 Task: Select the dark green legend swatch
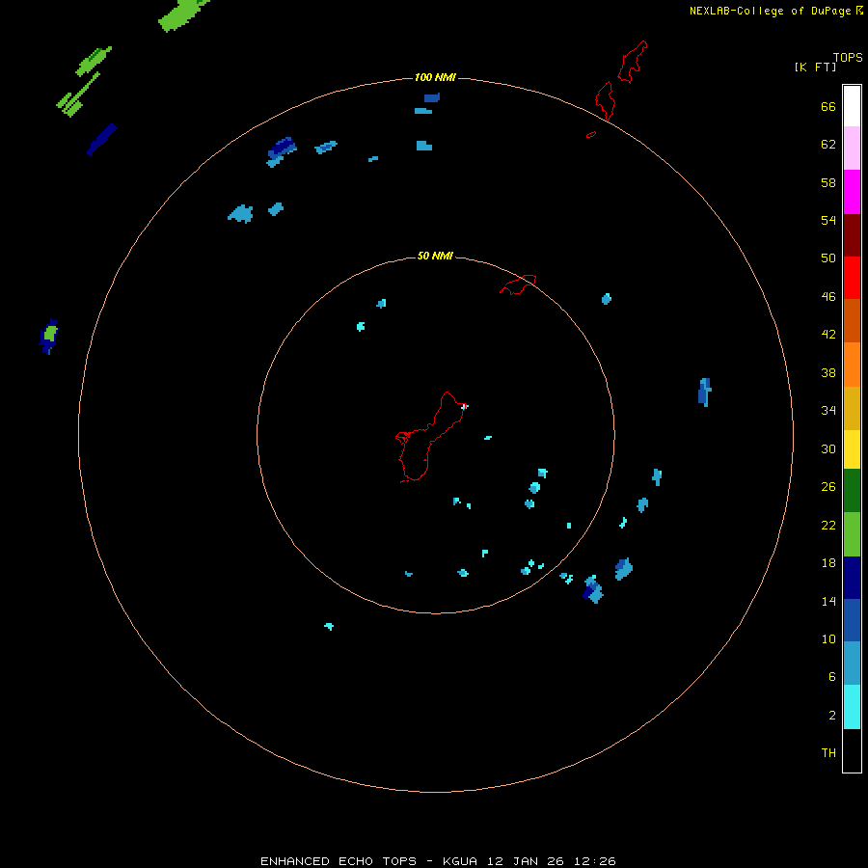(x=852, y=491)
